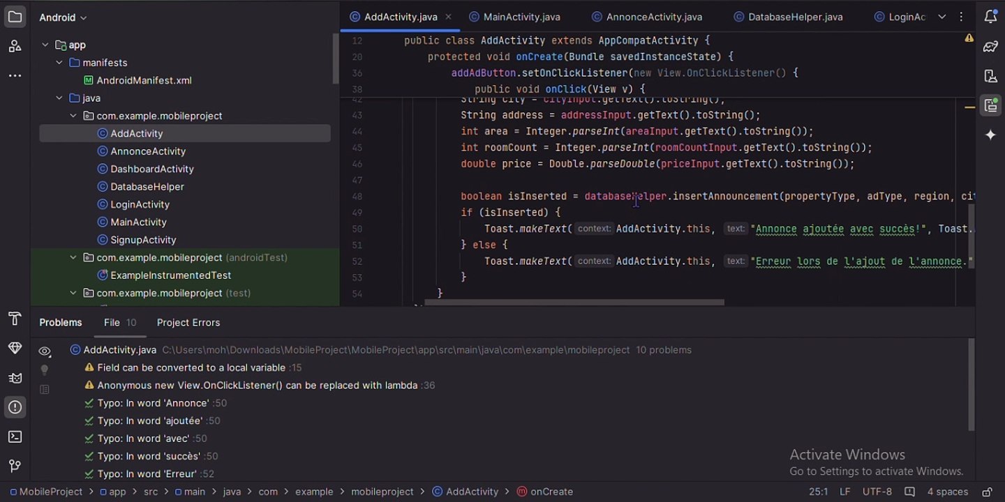Image resolution: width=1005 pixels, height=502 pixels.
Task: Collapse the java folder
Action: point(59,98)
